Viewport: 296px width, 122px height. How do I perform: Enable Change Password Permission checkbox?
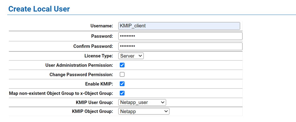click(122, 75)
